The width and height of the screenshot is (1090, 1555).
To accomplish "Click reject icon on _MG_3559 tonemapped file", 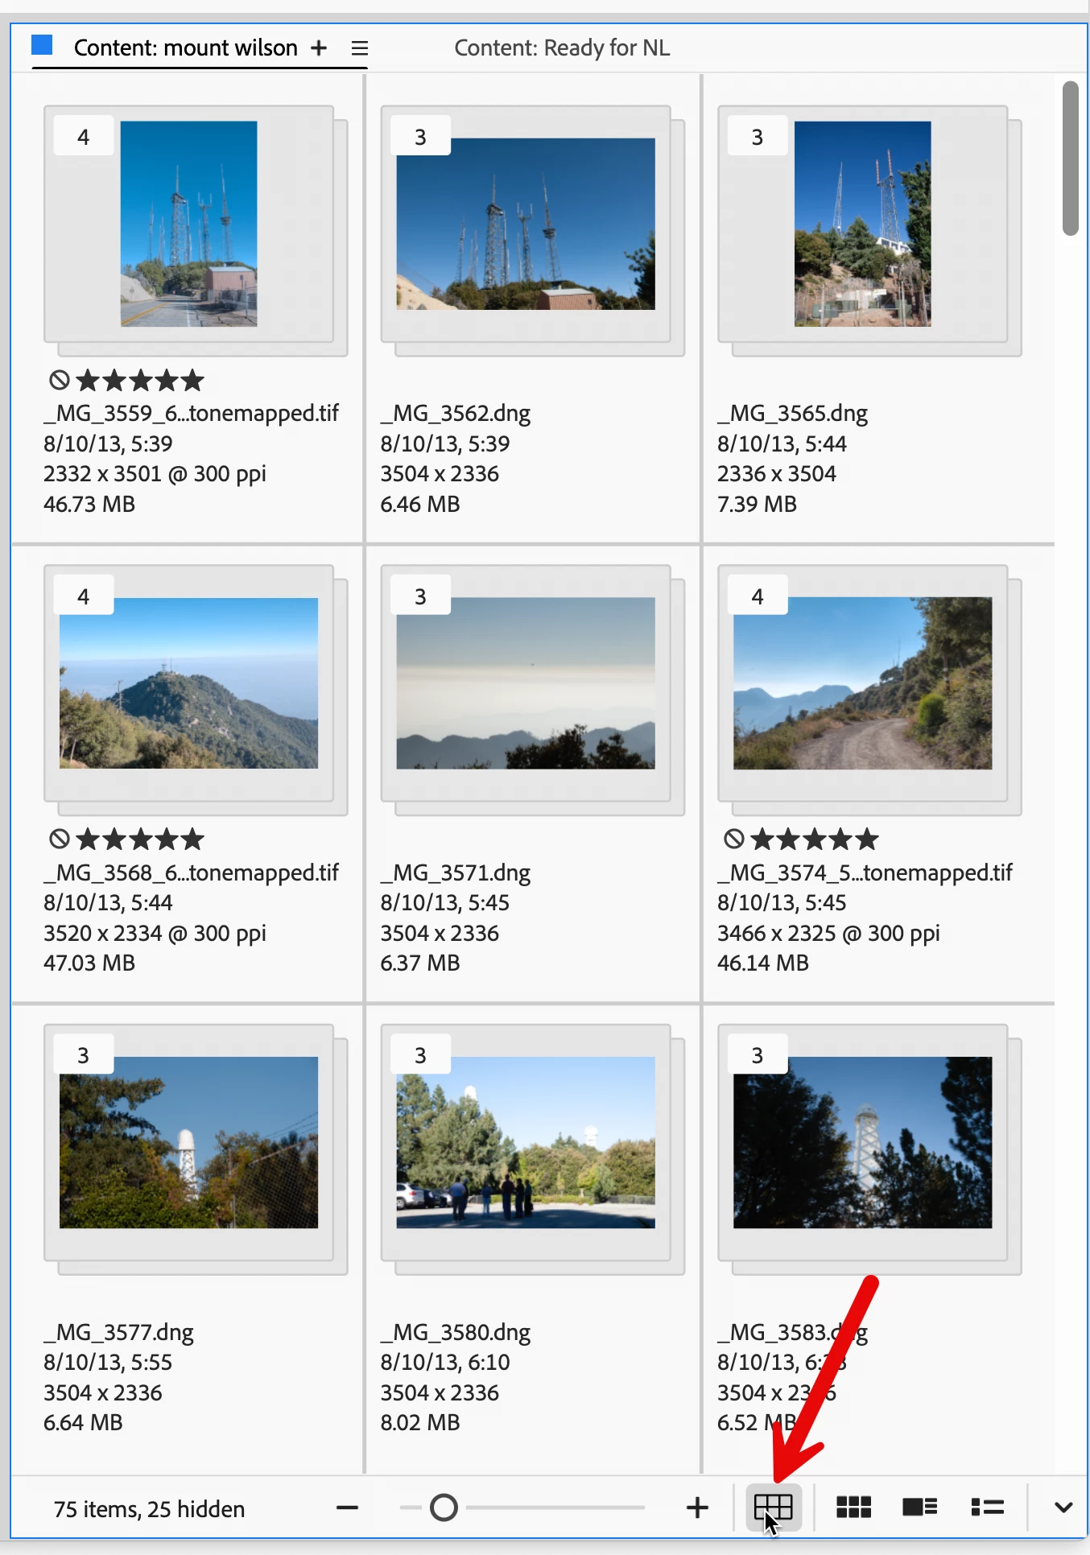I will [59, 380].
